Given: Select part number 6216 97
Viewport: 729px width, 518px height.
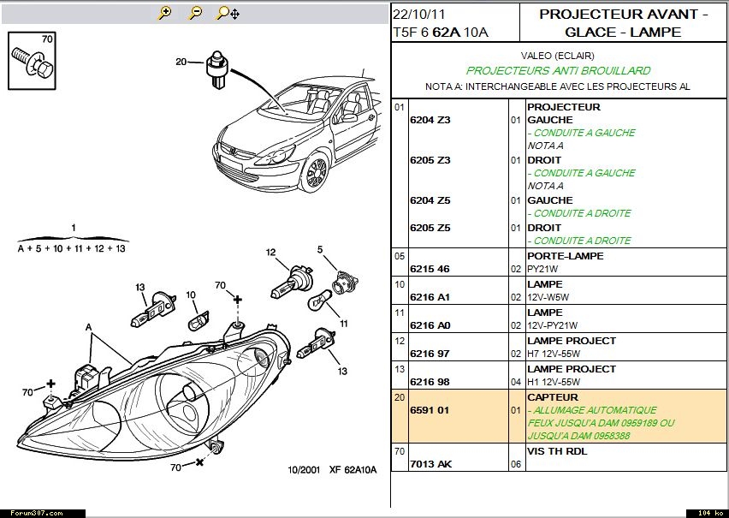Looking at the screenshot, I should [x=430, y=354].
